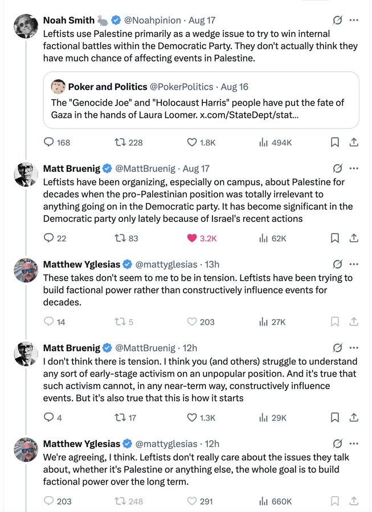View analytics for the 494K views post

275,142
